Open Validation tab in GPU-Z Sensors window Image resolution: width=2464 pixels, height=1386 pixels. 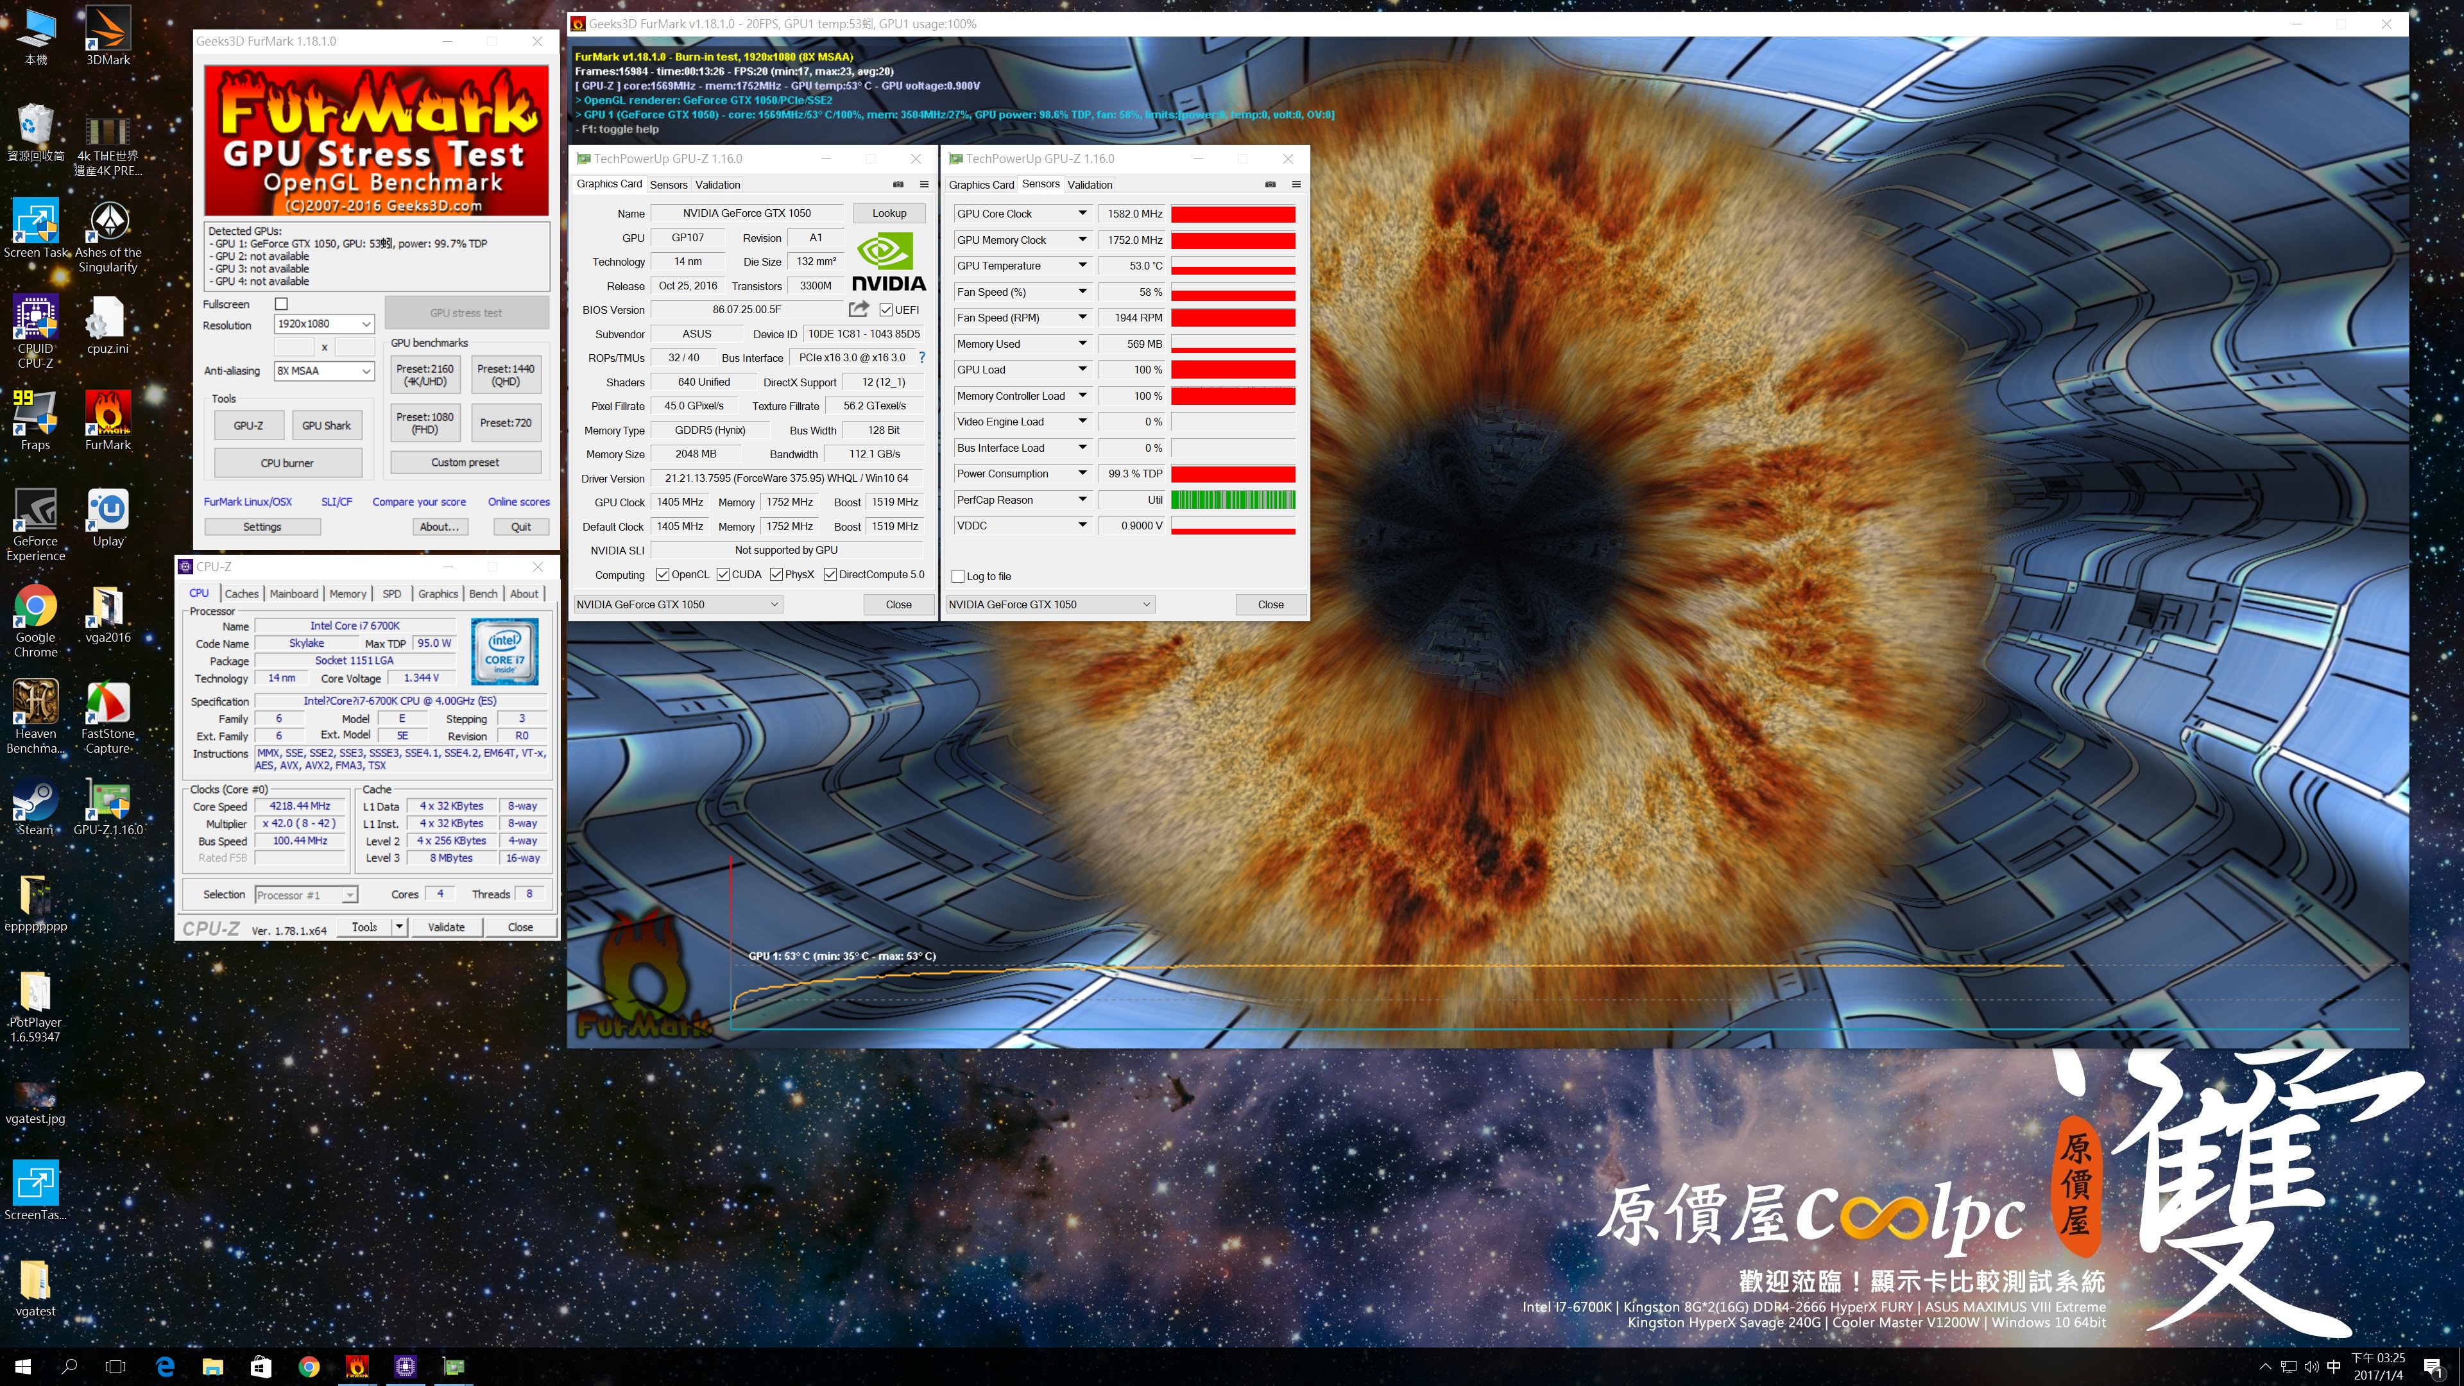(1090, 185)
